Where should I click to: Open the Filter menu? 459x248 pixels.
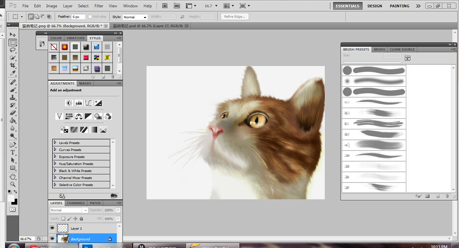[99, 6]
